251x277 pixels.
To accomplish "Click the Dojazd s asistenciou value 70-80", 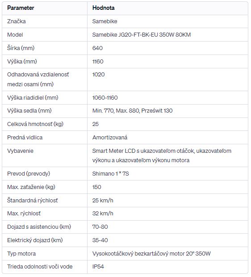I will pyautogui.click(x=100, y=227).
